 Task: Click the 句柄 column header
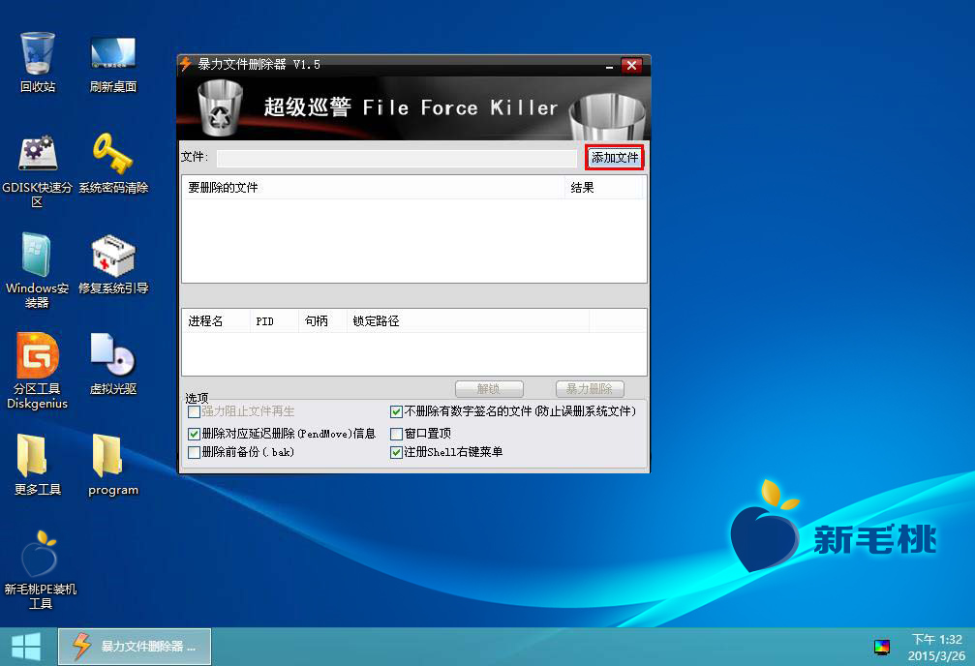322,320
